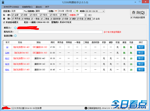Screen dimensions: 150x111
Task: Toggle the 二等座 seat checkbox
Action: coord(42,19)
